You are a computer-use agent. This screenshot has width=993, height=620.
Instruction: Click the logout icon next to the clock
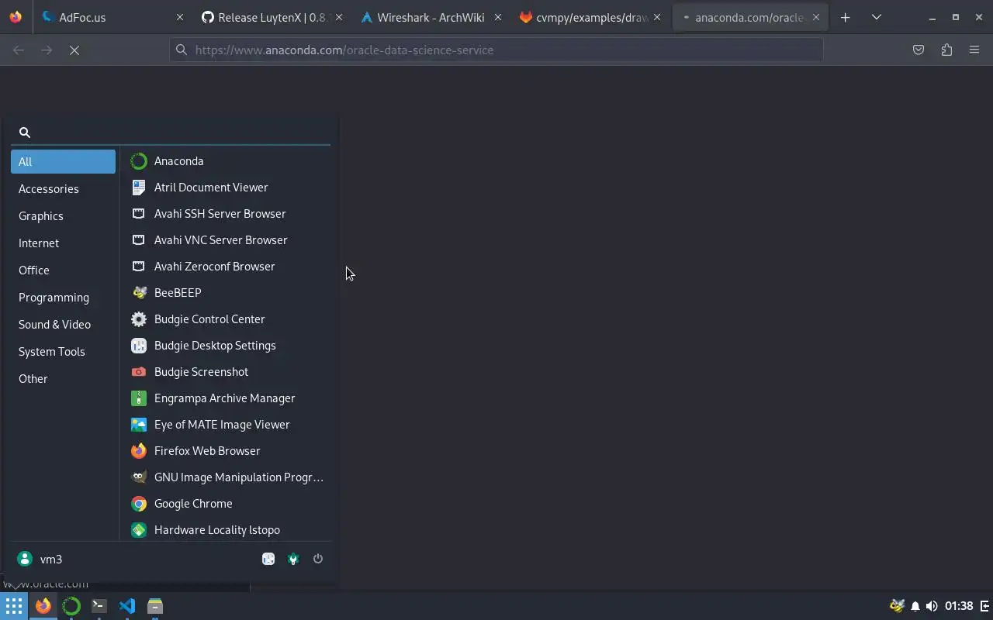[985, 606]
